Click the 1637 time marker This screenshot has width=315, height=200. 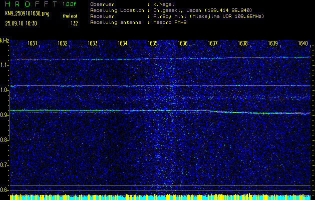tap(212, 43)
